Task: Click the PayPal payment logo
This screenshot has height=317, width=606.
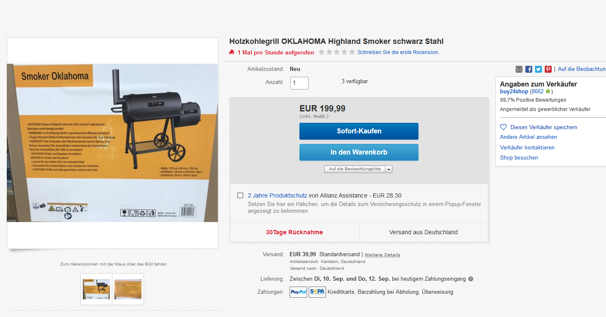Action: (x=298, y=292)
